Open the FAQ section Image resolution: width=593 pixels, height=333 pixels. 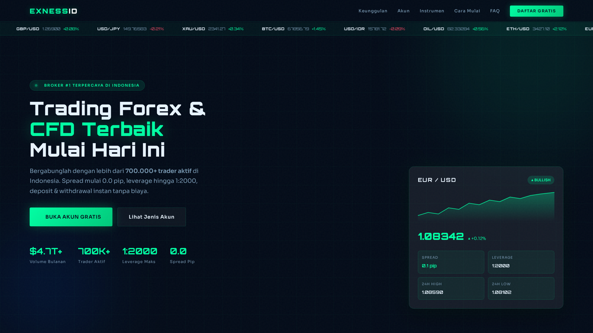495,11
